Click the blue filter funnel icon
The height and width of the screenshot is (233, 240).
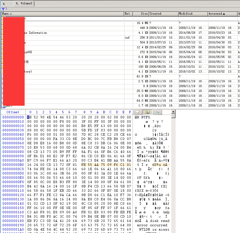pyautogui.click(x=3, y=9)
